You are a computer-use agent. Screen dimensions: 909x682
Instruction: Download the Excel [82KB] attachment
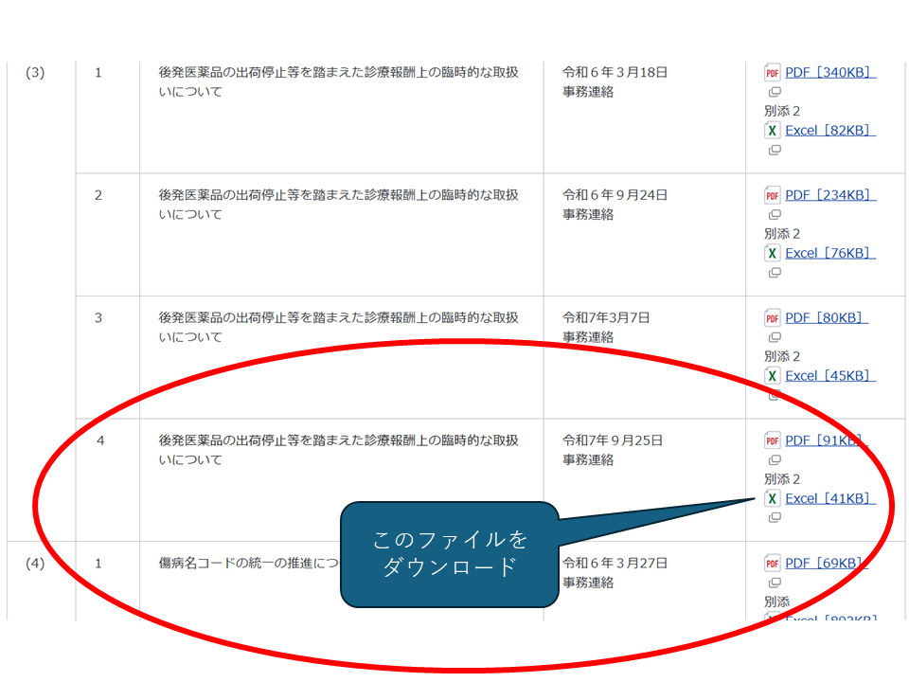(x=829, y=131)
